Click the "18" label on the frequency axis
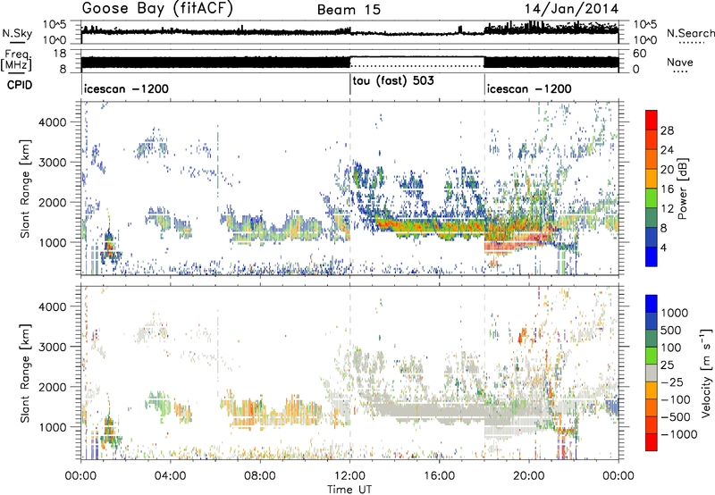The image size is (715, 495). pyautogui.click(x=61, y=54)
